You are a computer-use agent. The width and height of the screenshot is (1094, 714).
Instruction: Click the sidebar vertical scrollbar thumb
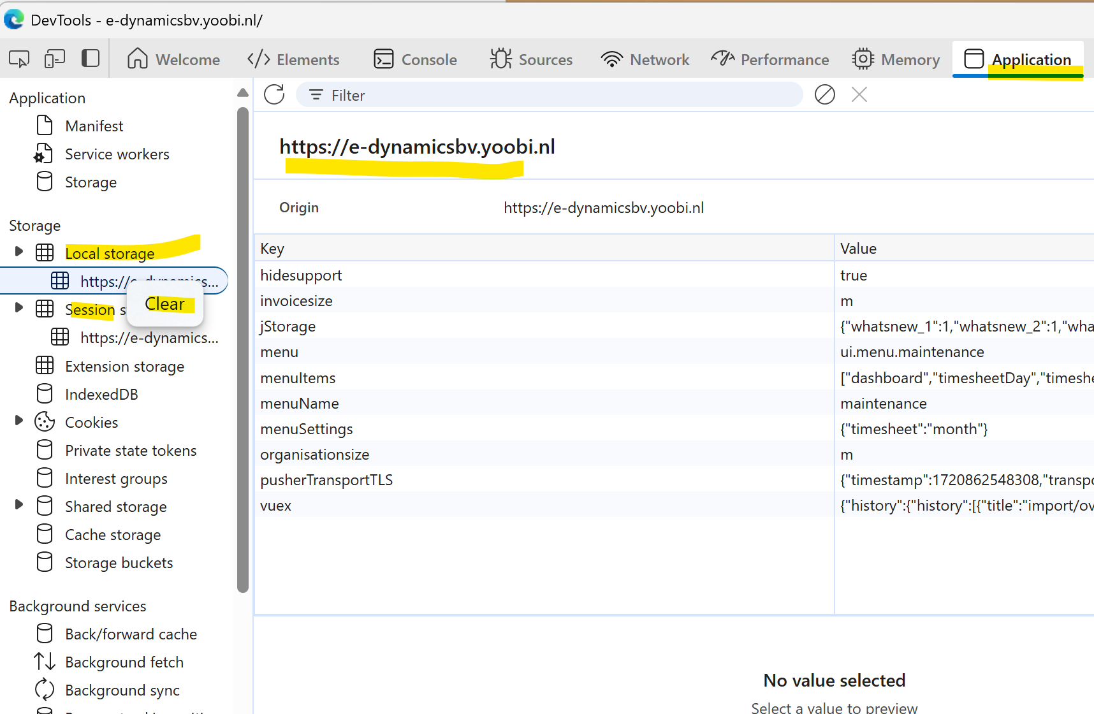(x=242, y=350)
